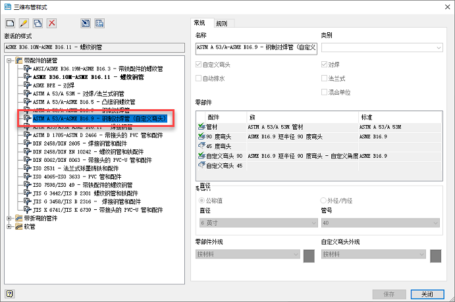Select DIN 2458/DIN EN 10242 tree item
The width and height of the screenshot is (455, 302).
pyautogui.click(x=88, y=151)
